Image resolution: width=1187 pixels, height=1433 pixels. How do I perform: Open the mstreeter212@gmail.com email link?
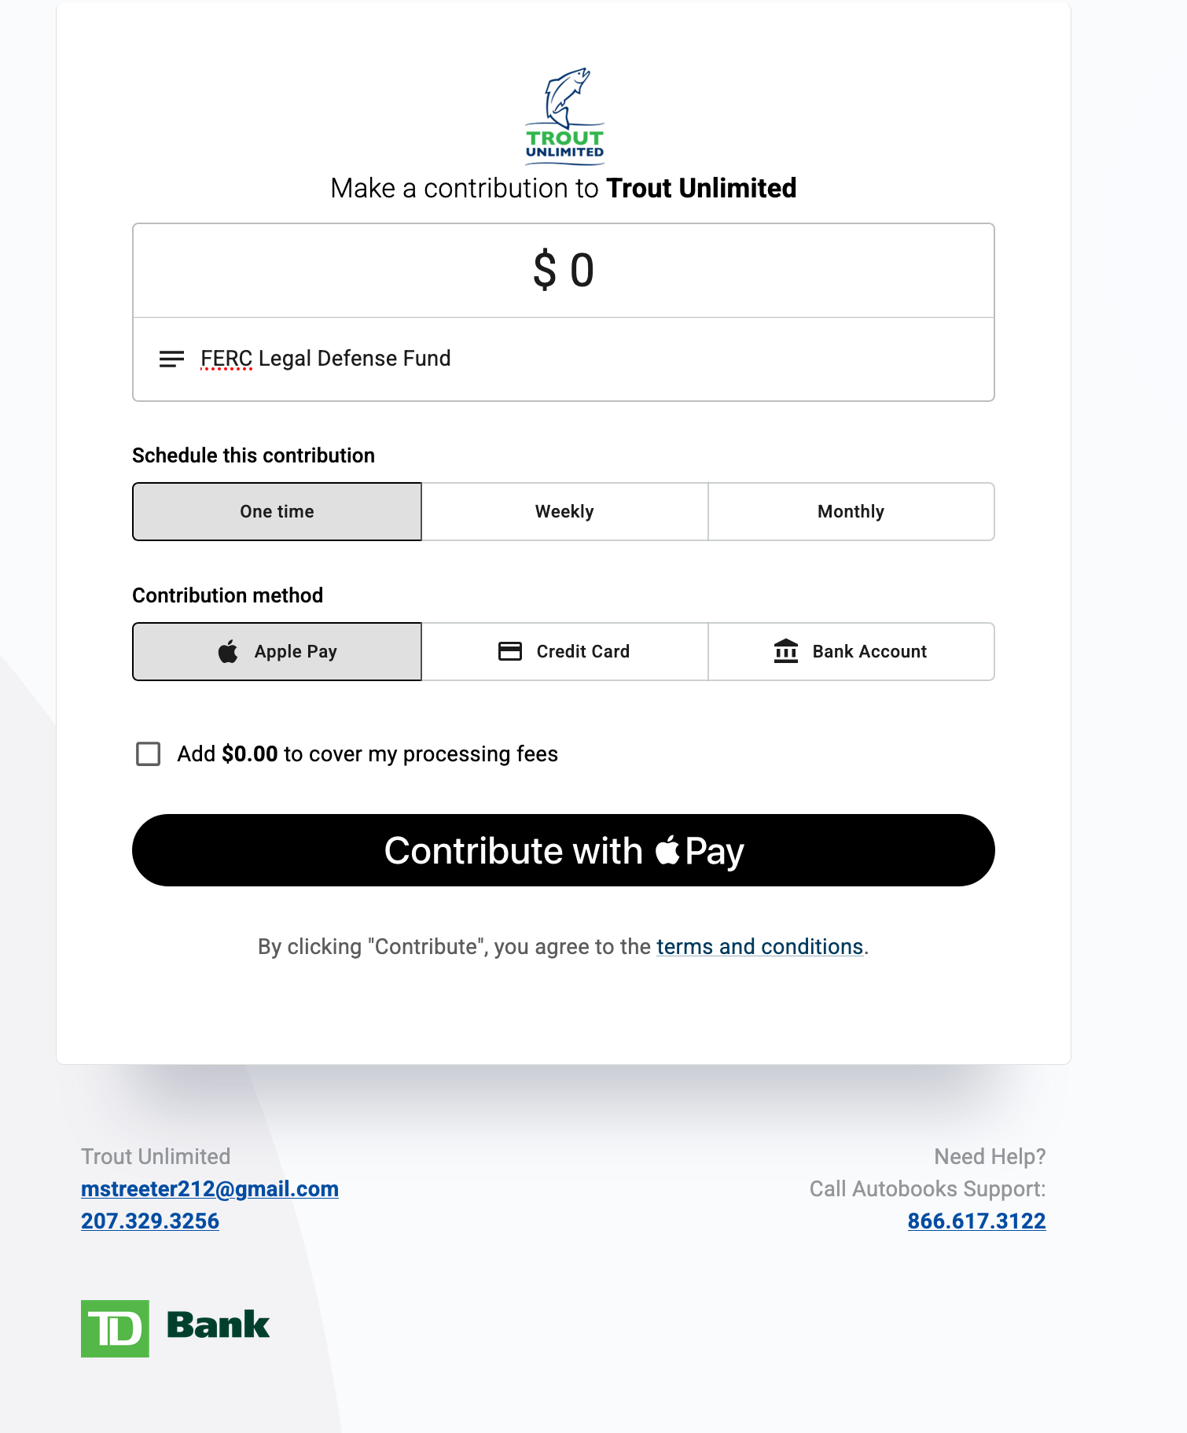[x=210, y=1188]
